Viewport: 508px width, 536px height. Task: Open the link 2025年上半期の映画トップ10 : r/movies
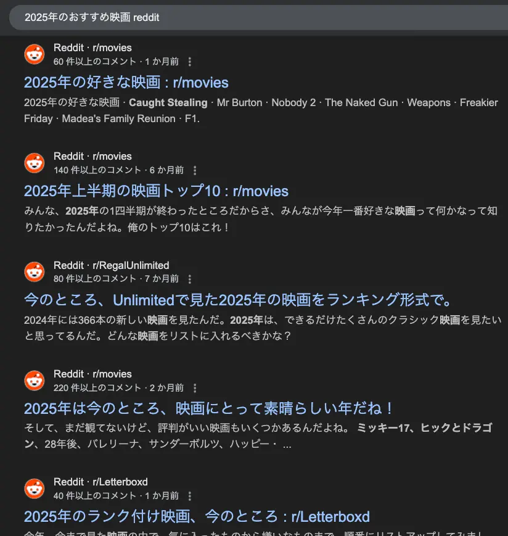156,191
